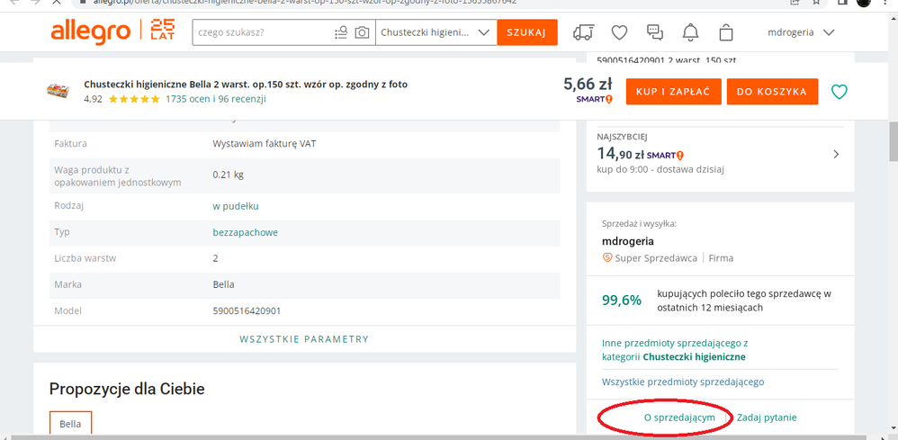Show WSZYSTKIE PARAMETRY

pyautogui.click(x=304, y=339)
